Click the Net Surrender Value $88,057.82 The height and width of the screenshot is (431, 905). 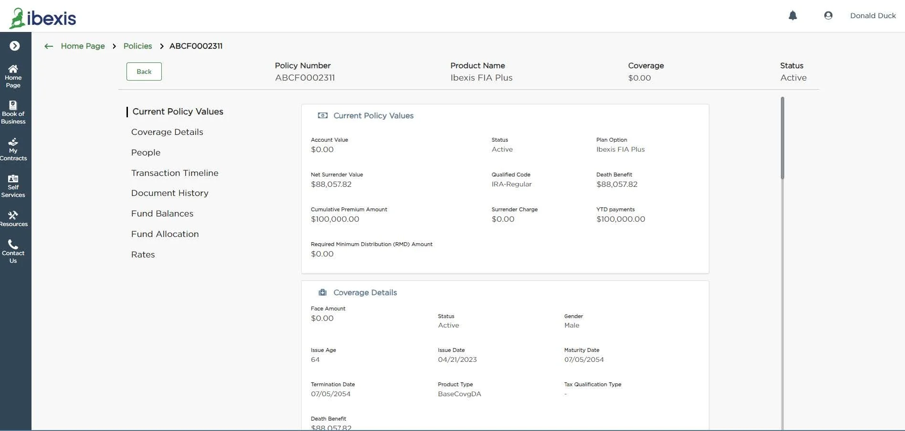tap(331, 185)
